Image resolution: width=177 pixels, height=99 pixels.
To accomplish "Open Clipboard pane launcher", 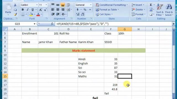I will 17,18.
